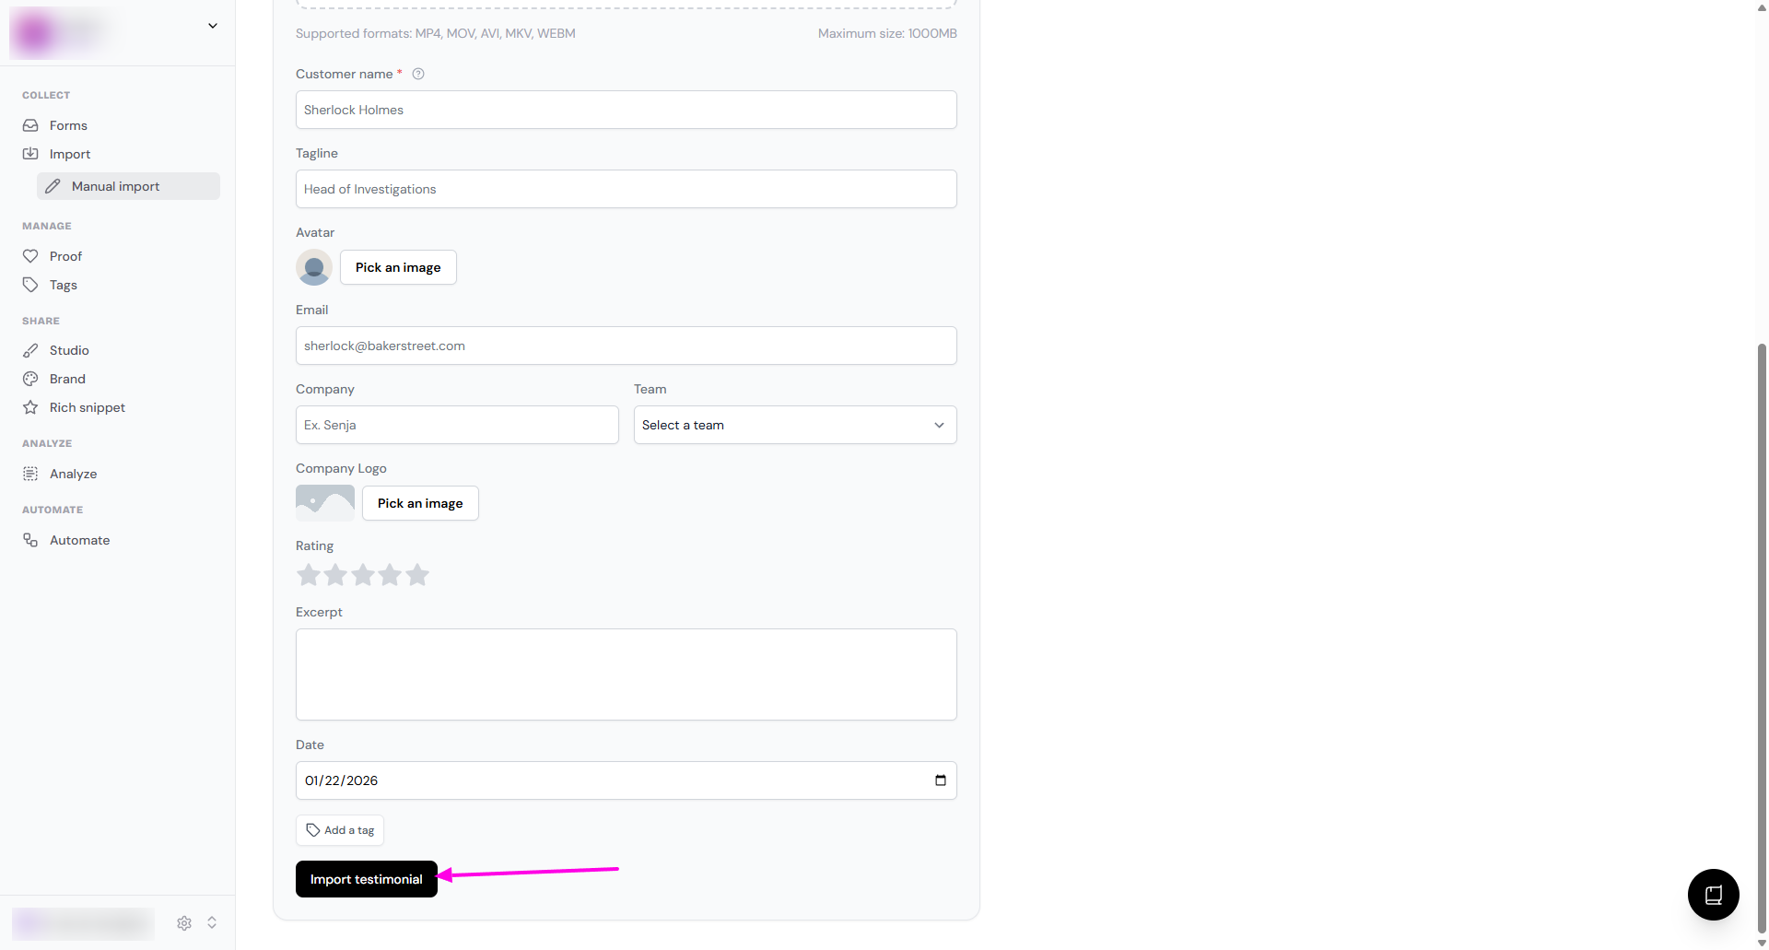Click the company logo placeholder image

pyautogui.click(x=324, y=503)
